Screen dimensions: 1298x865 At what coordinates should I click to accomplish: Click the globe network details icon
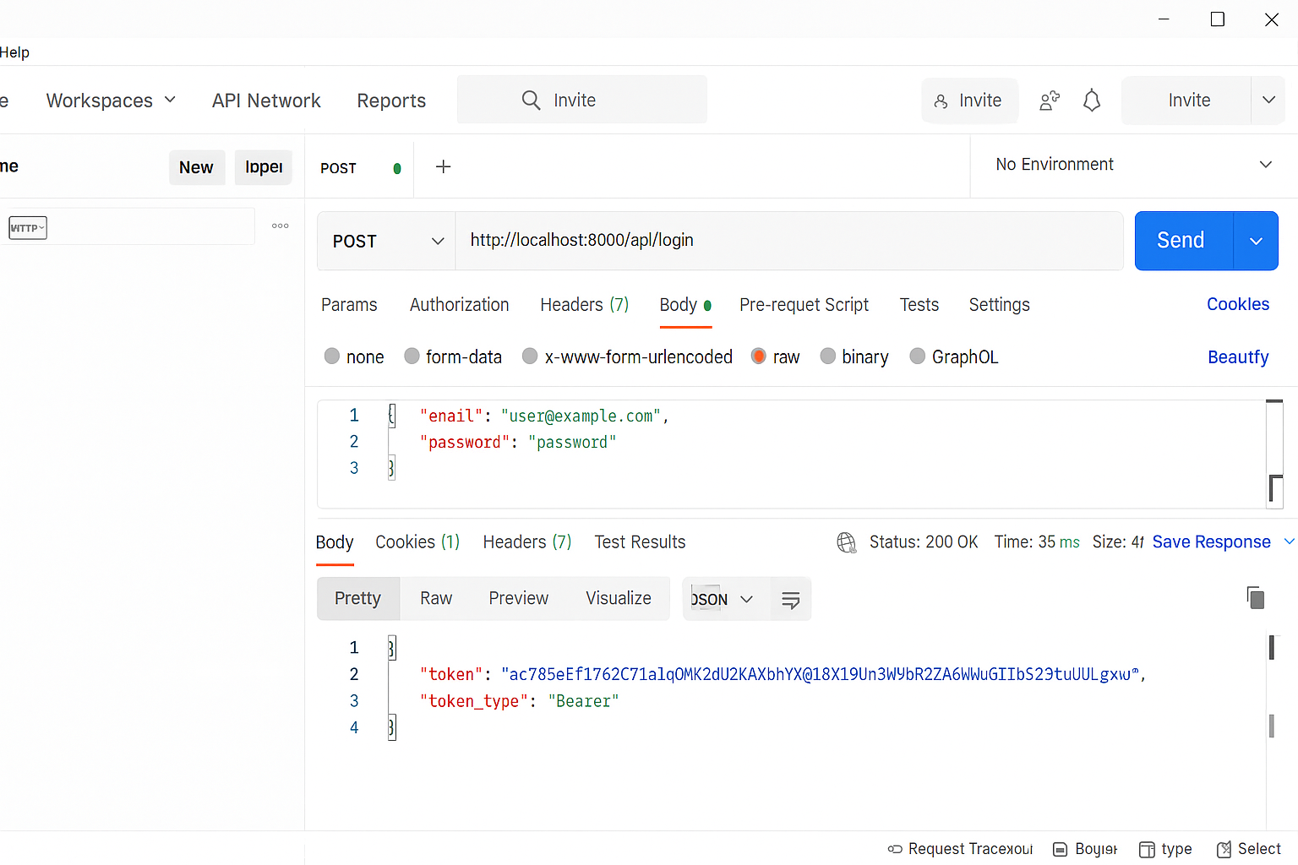(846, 542)
